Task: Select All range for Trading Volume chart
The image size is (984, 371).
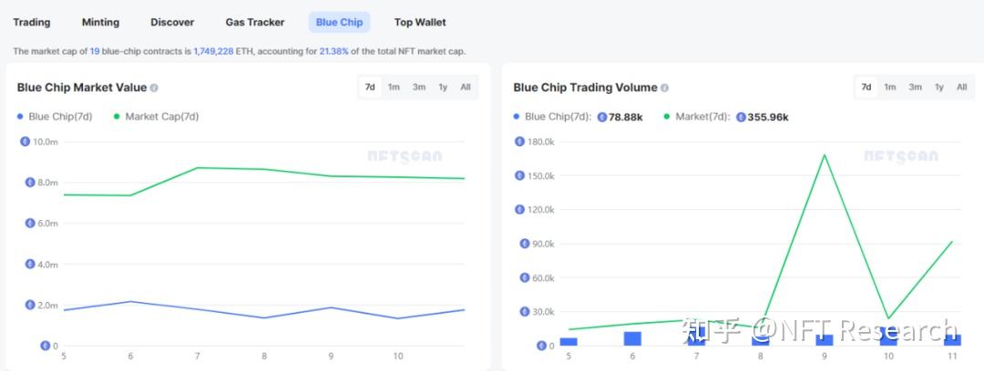Action: (x=961, y=87)
